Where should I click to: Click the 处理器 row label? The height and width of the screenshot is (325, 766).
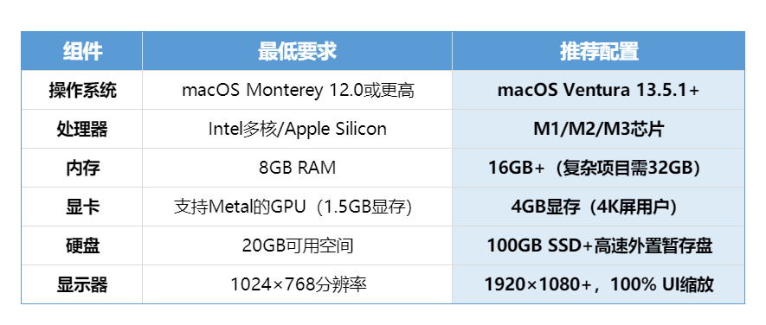(x=82, y=129)
